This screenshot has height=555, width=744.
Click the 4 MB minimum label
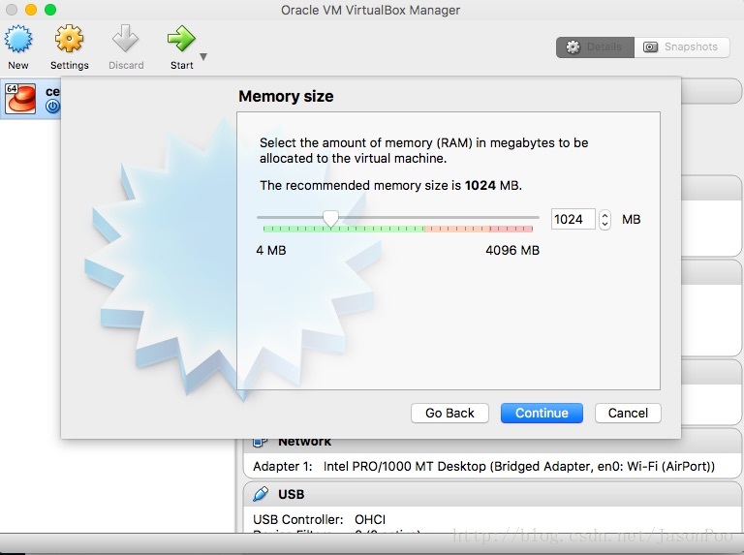(271, 251)
